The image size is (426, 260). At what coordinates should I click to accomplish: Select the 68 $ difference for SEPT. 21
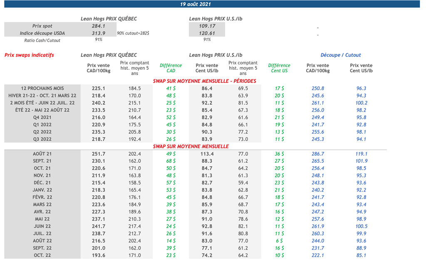click(171, 161)
